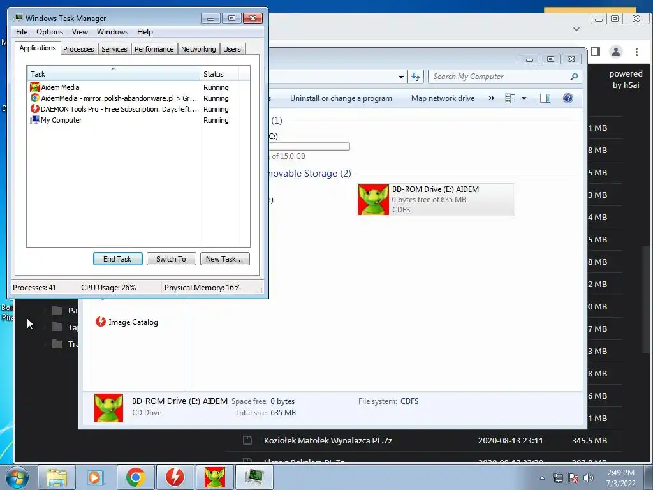Click volume speaker tray icon
The image size is (653, 490).
coord(589,478)
